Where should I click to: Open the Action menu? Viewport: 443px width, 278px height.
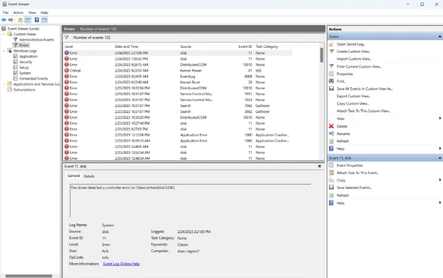coord(18,12)
